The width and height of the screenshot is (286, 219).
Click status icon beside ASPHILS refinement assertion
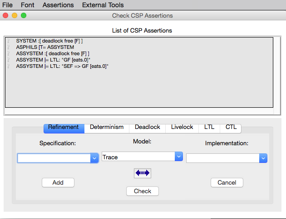(x=9, y=47)
